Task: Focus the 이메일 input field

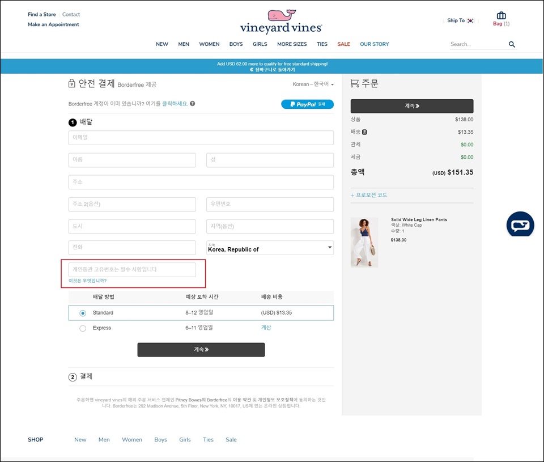Action: (201, 138)
